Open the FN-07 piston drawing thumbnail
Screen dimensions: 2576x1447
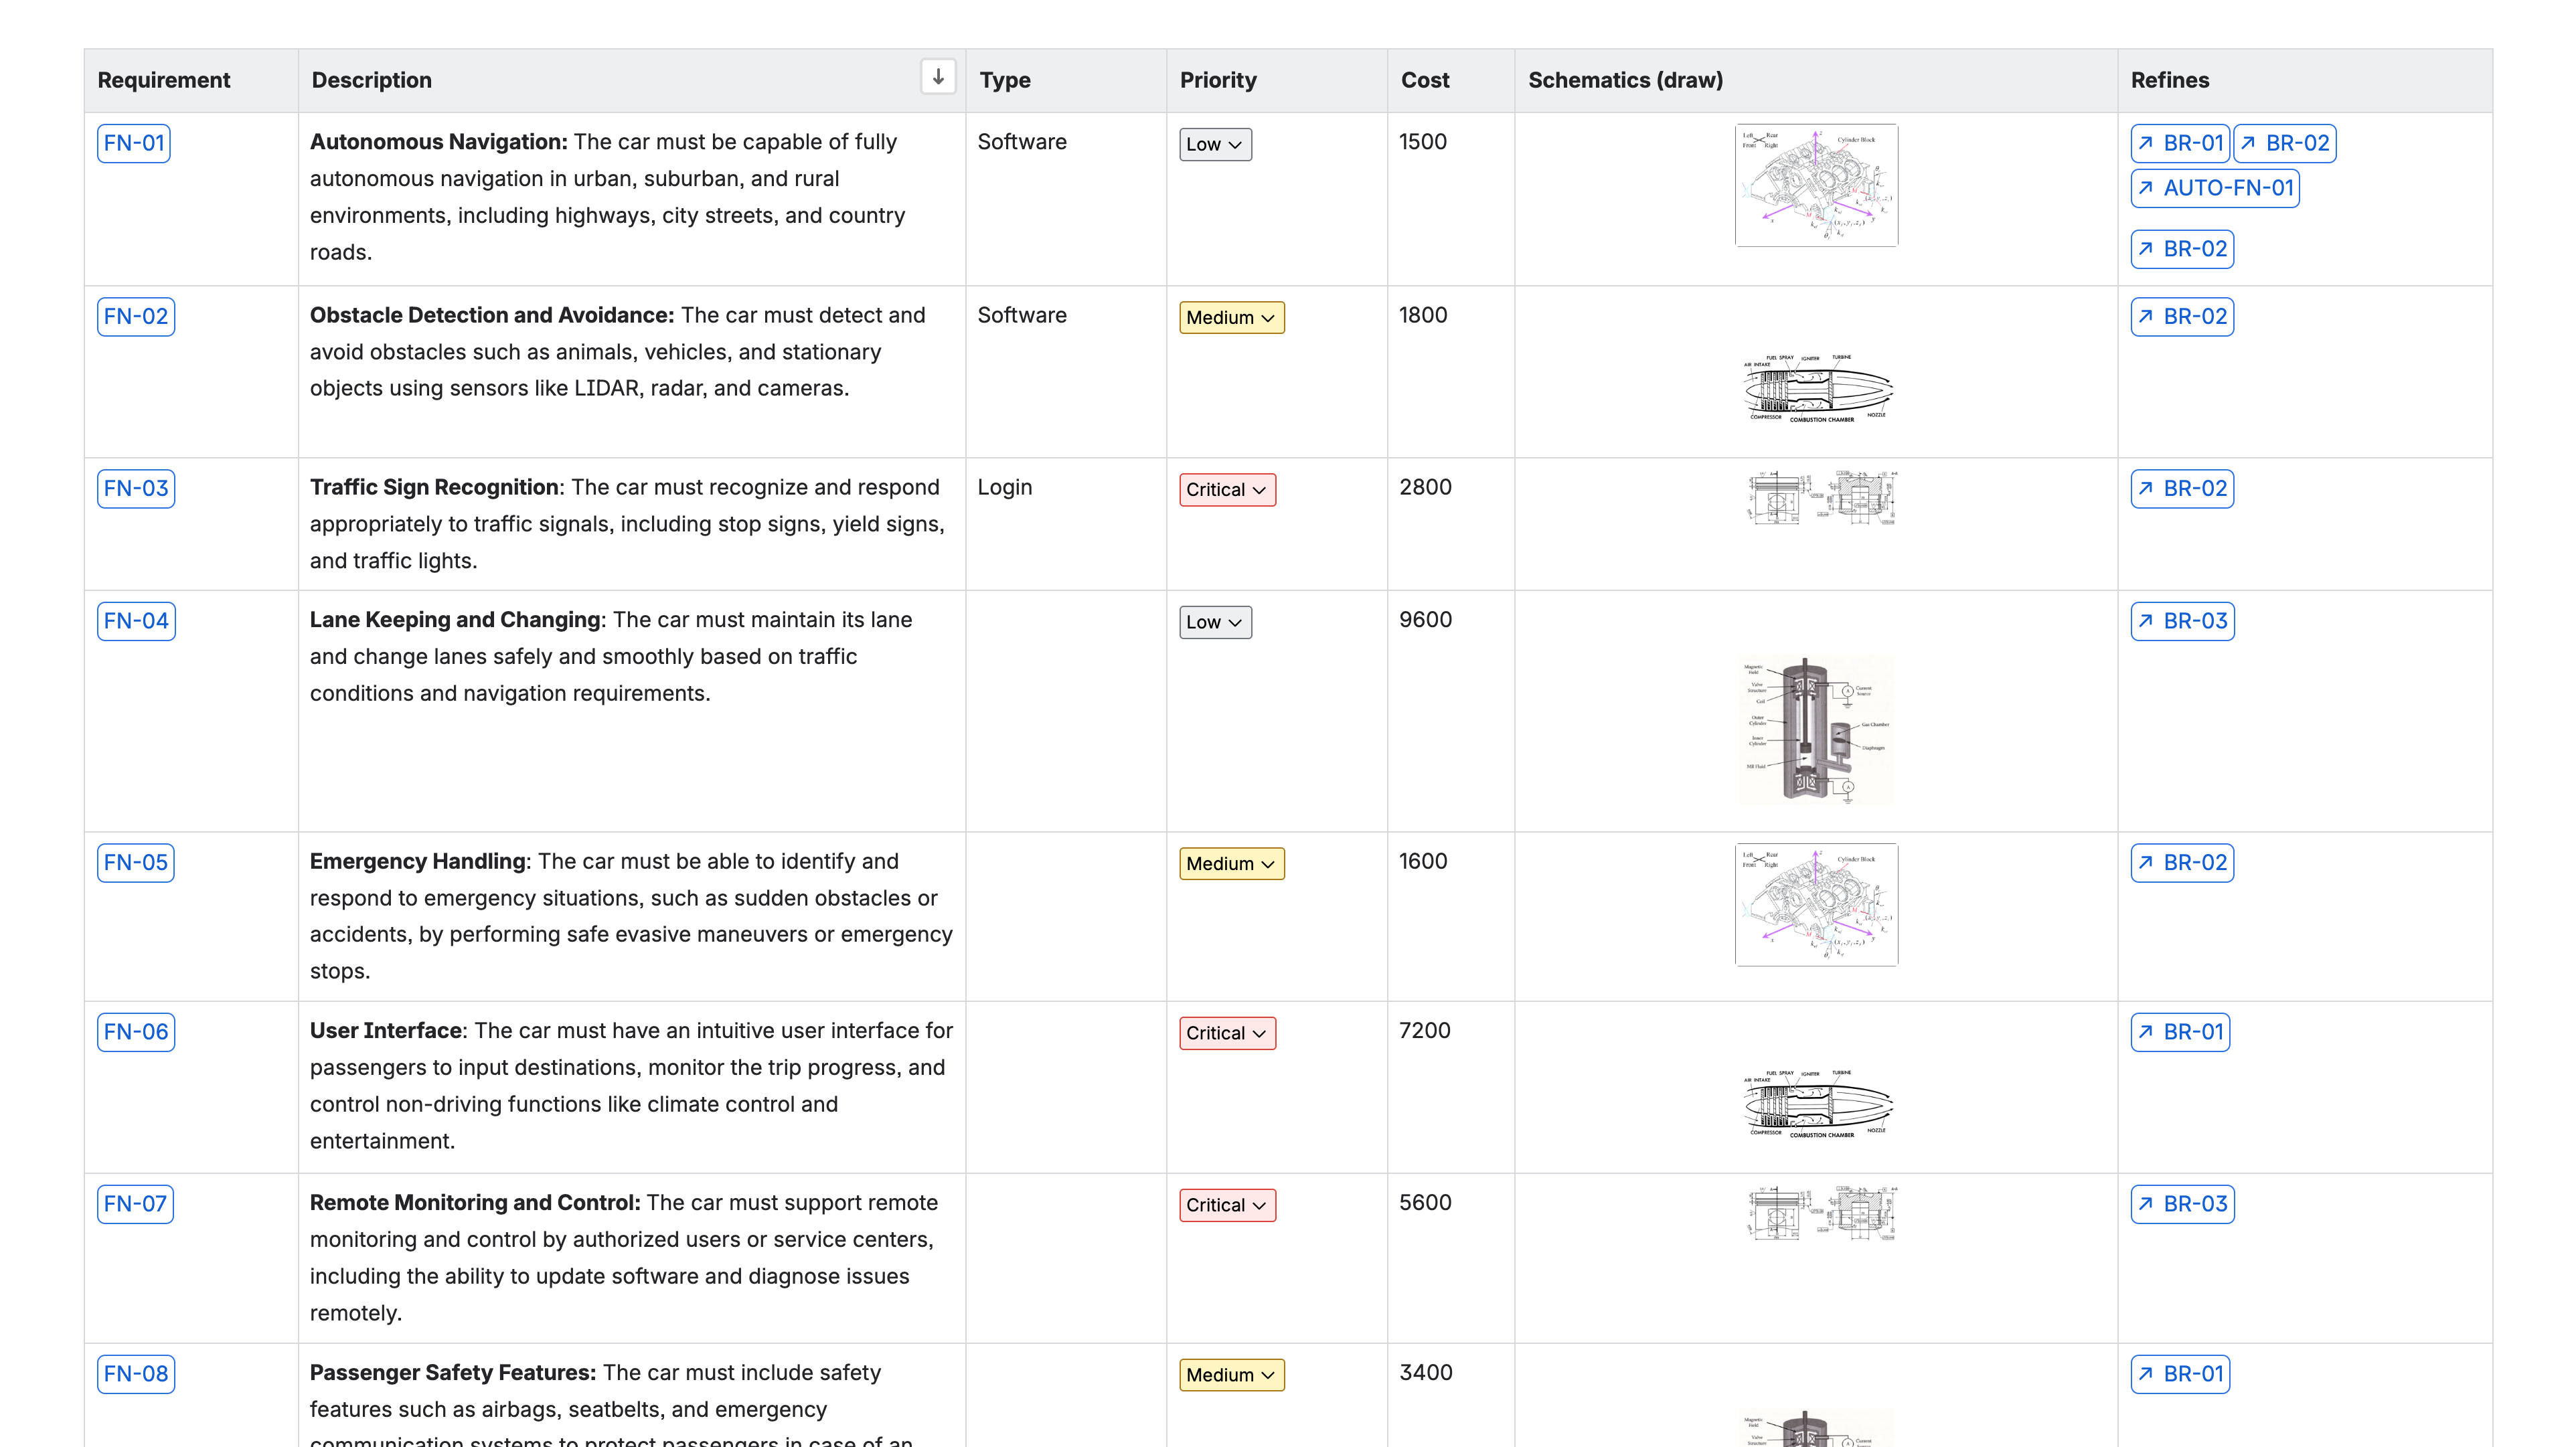[1820, 1213]
